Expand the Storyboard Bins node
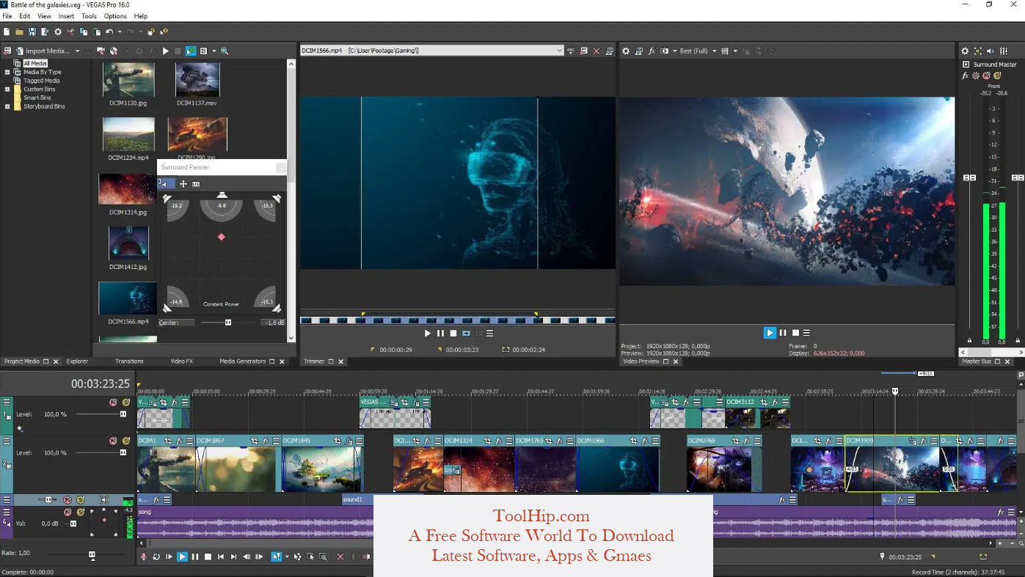The width and height of the screenshot is (1025, 577). pos(7,106)
